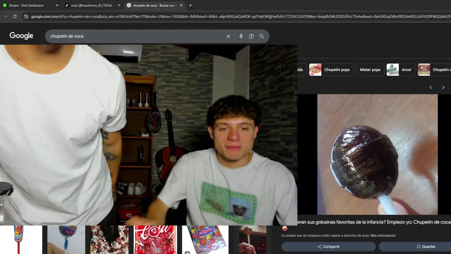Submit search with magnifying glass icon
Screen dimensions: 451x254
pos(262,36)
